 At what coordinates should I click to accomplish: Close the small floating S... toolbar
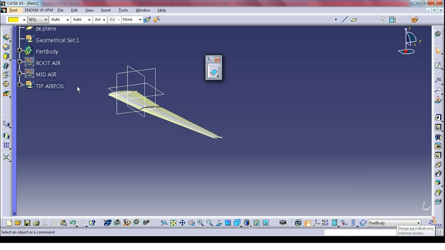[218, 59]
